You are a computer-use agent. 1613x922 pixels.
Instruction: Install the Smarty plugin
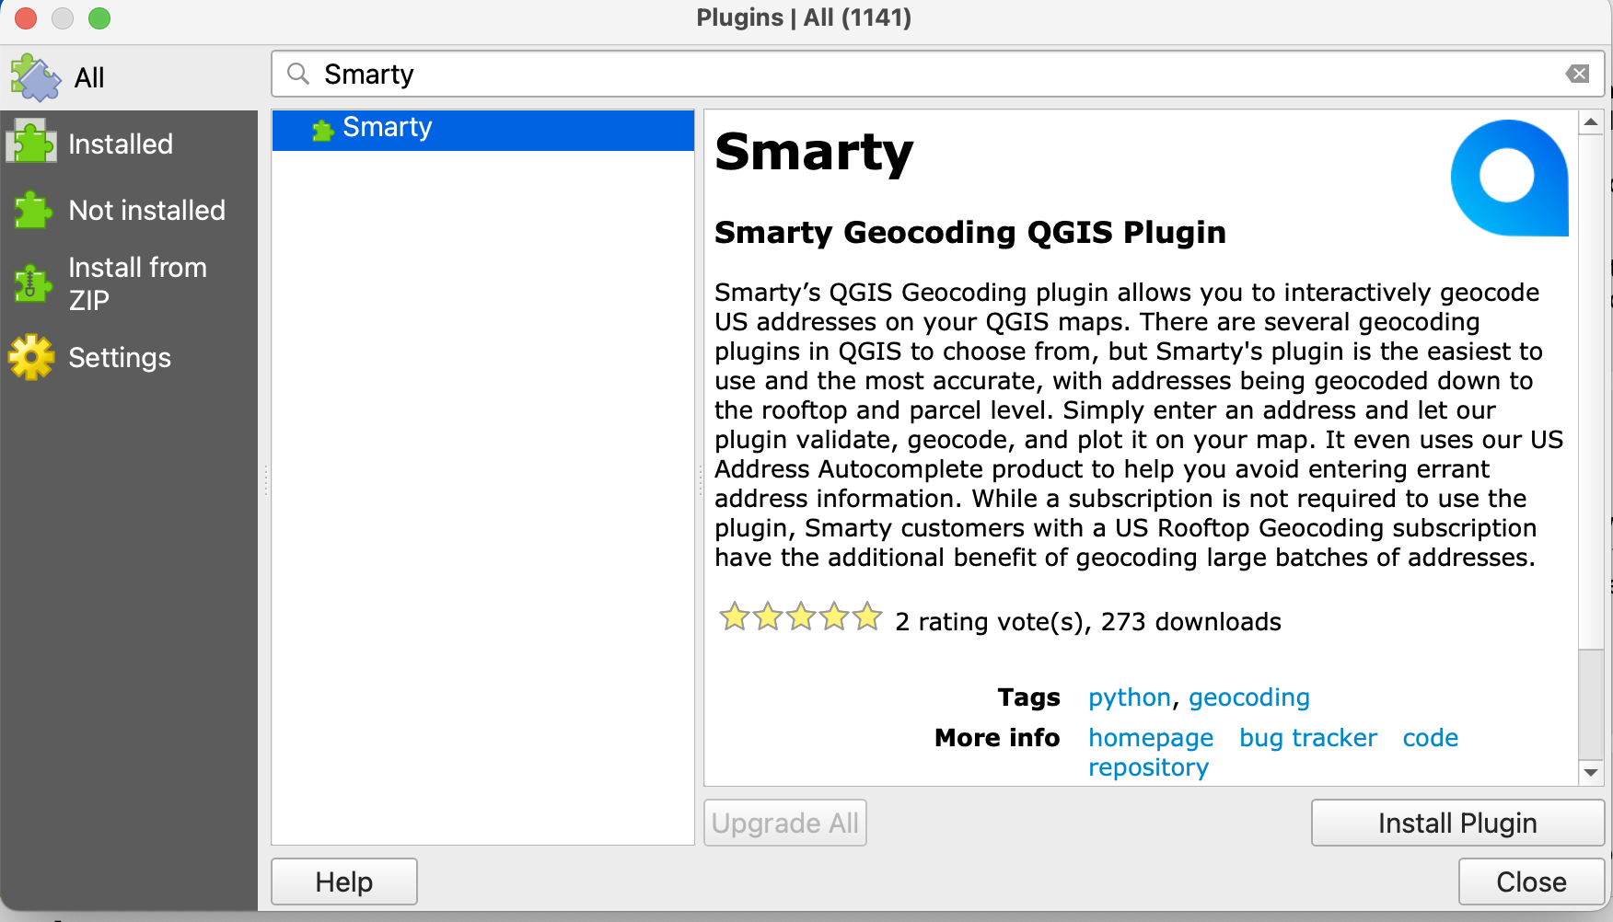pyautogui.click(x=1456, y=822)
